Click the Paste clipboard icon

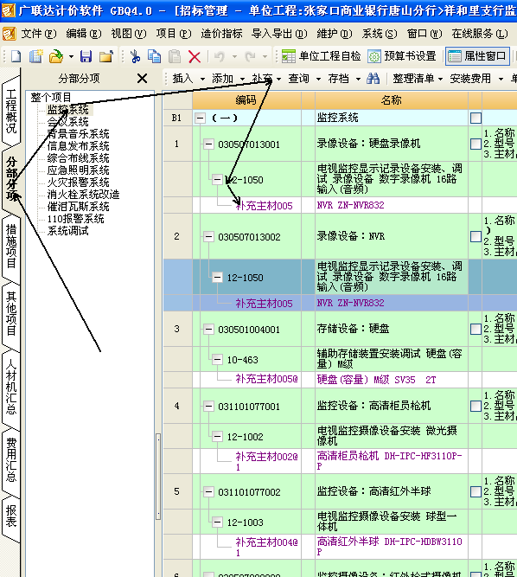[x=175, y=56]
